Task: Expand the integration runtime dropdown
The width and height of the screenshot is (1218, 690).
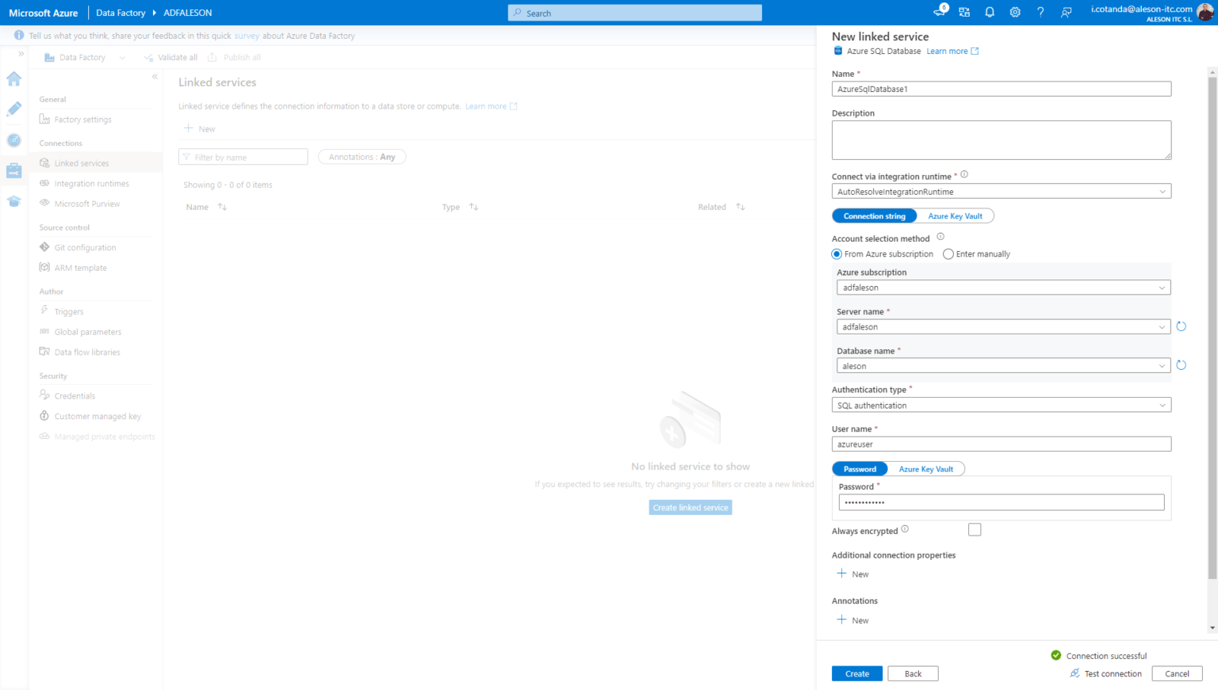Action: (x=1002, y=192)
